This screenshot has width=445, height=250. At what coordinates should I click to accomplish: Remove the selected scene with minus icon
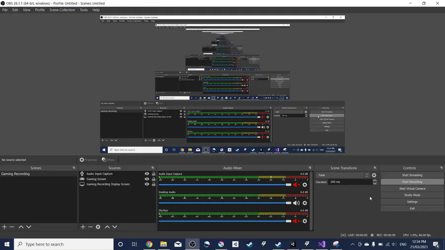[12, 227]
